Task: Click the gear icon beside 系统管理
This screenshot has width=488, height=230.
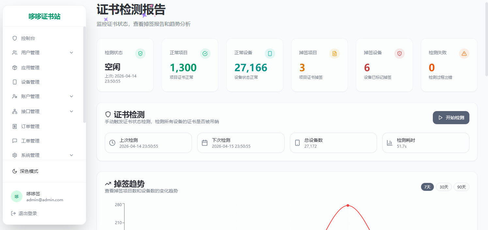Action: click(x=14, y=155)
